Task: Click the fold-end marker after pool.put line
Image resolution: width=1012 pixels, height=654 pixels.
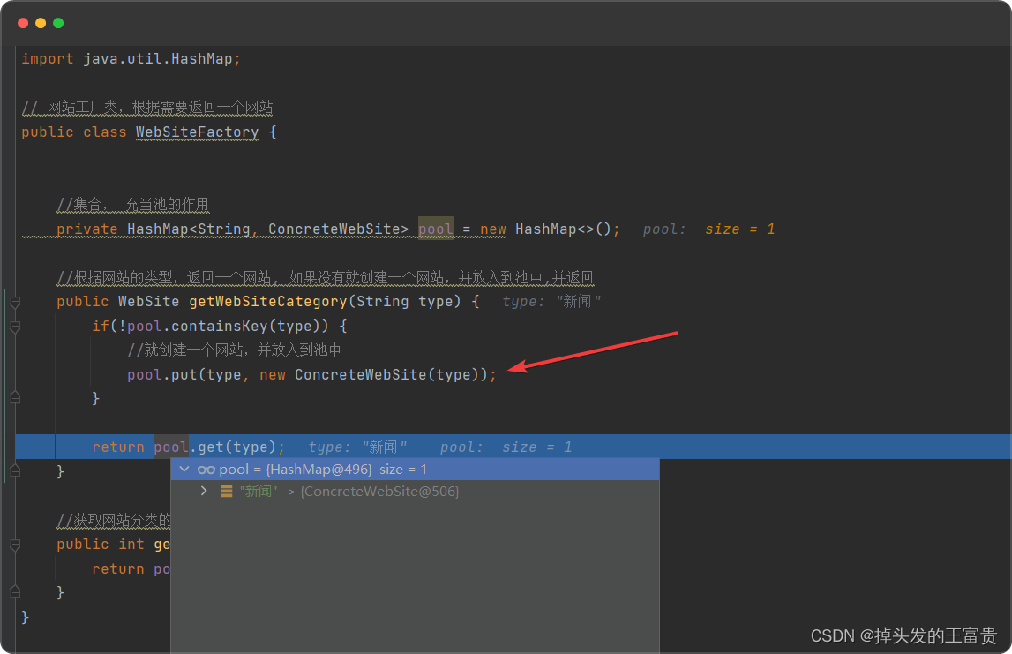Action: pos(16,398)
